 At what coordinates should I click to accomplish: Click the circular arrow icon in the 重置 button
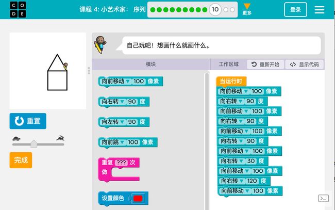tap(19, 121)
